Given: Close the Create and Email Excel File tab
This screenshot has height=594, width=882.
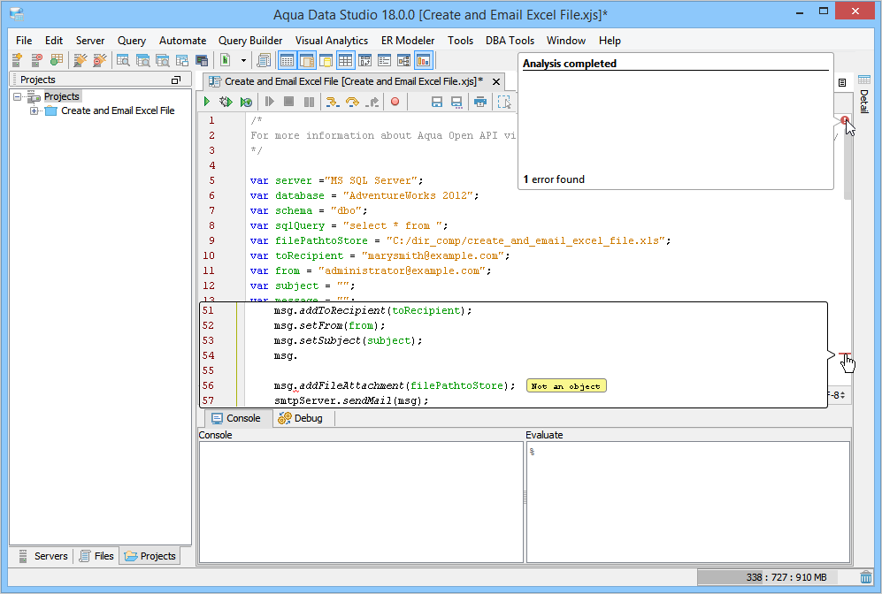Looking at the screenshot, I should click(496, 81).
